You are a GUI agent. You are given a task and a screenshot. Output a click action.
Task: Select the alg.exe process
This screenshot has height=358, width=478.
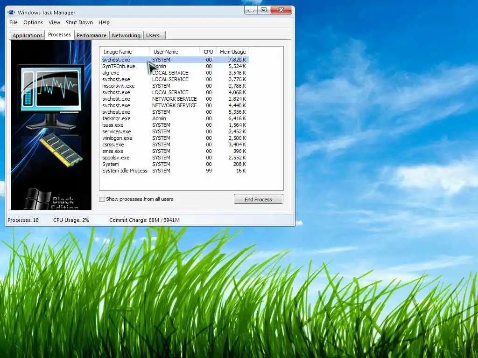click(175, 73)
